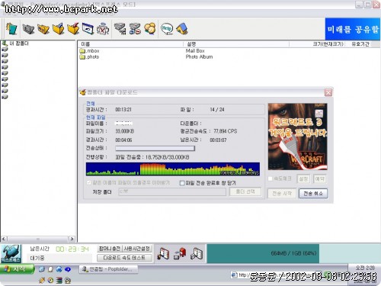Open Help speech bubble icon
The width and height of the screenshot is (381, 286).
coord(167,29)
